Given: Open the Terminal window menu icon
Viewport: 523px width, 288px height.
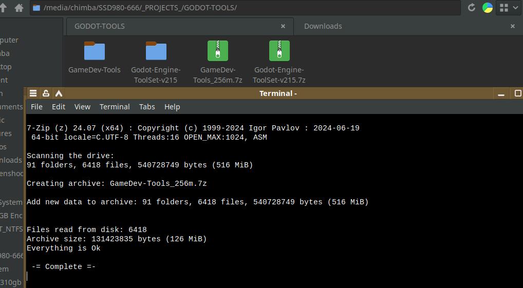Looking at the screenshot, I should (33, 93).
